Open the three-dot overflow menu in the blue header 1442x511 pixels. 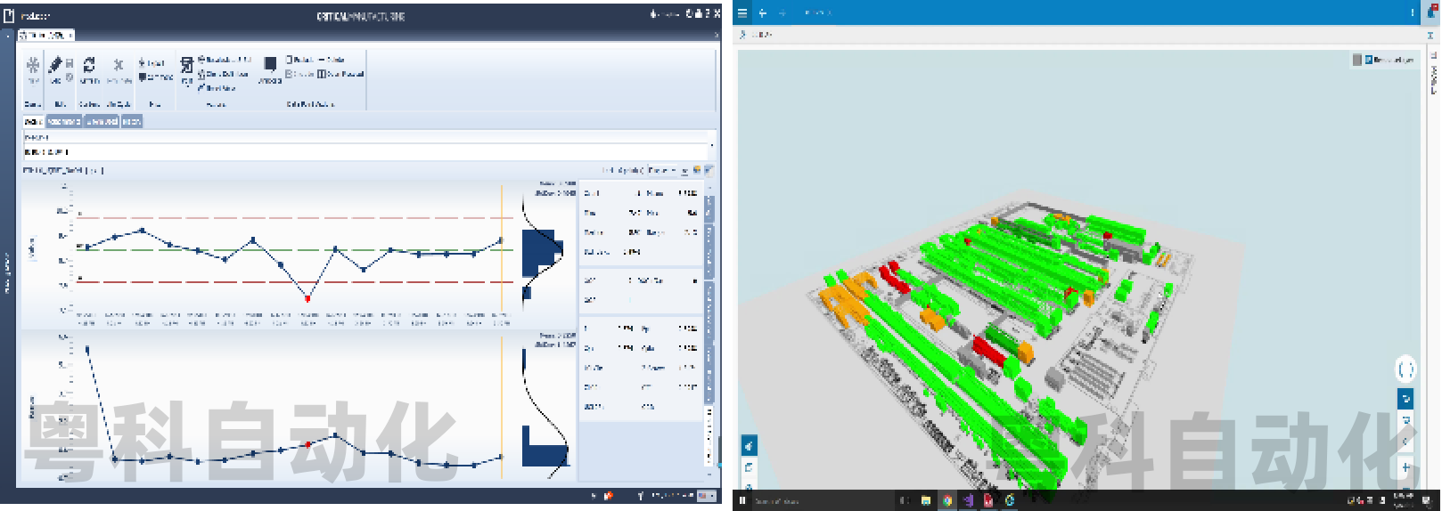[x=1413, y=13]
